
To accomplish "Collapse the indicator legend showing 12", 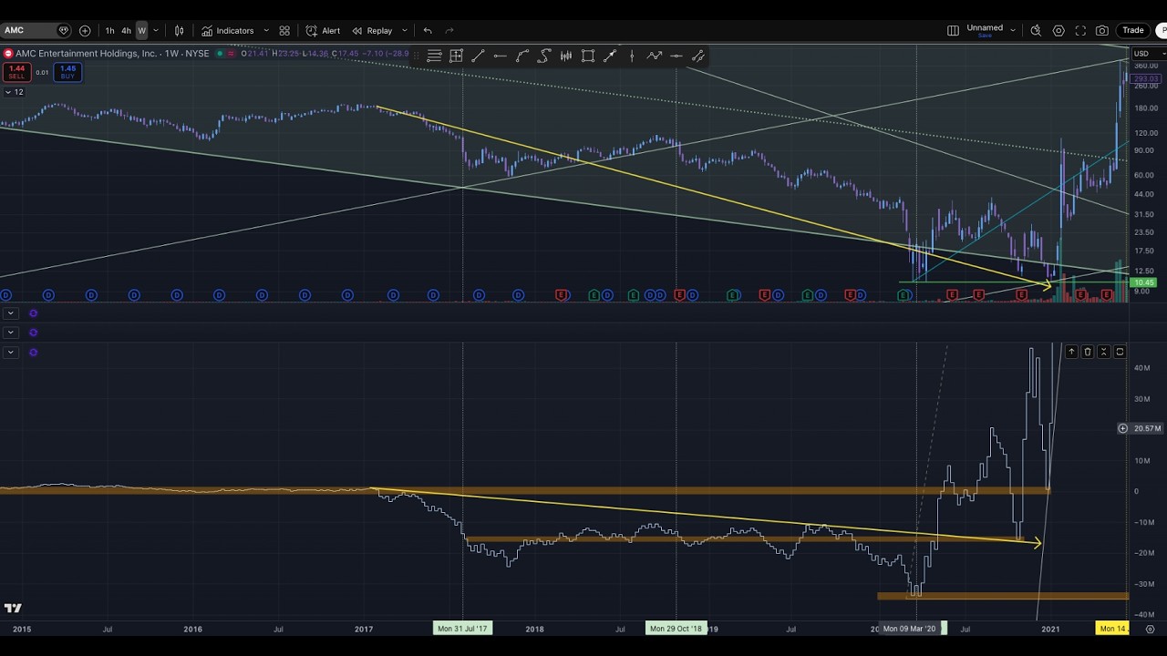I will point(15,92).
